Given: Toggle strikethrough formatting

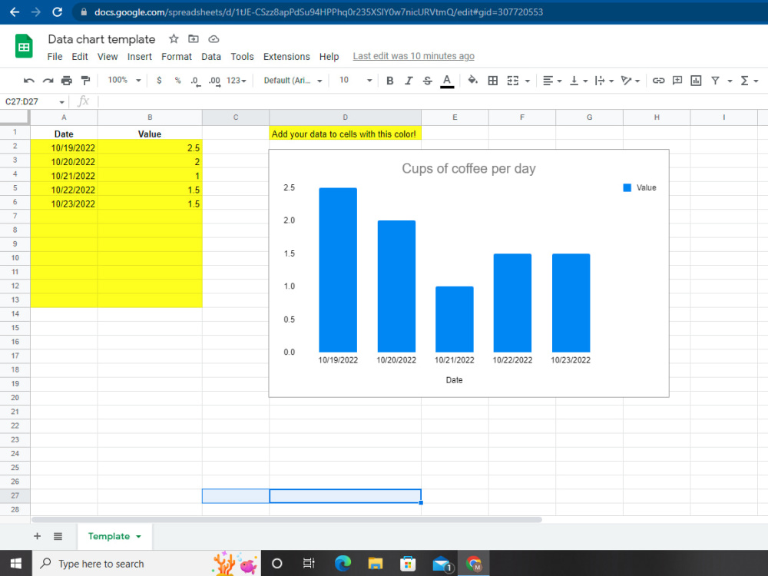Looking at the screenshot, I should 427,81.
